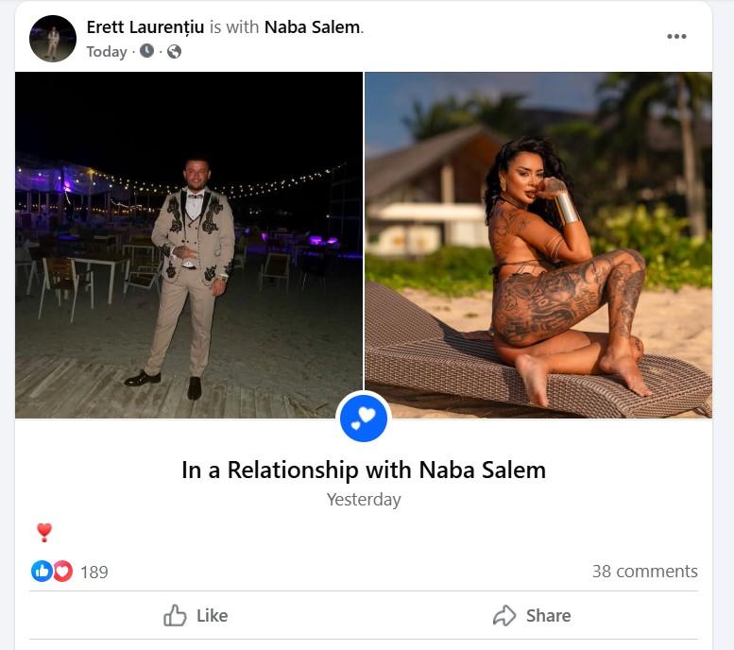Click the In a Relationship headline
The width and height of the screenshot is (734, 650).
pyautogui.click(x=364, y=470)
